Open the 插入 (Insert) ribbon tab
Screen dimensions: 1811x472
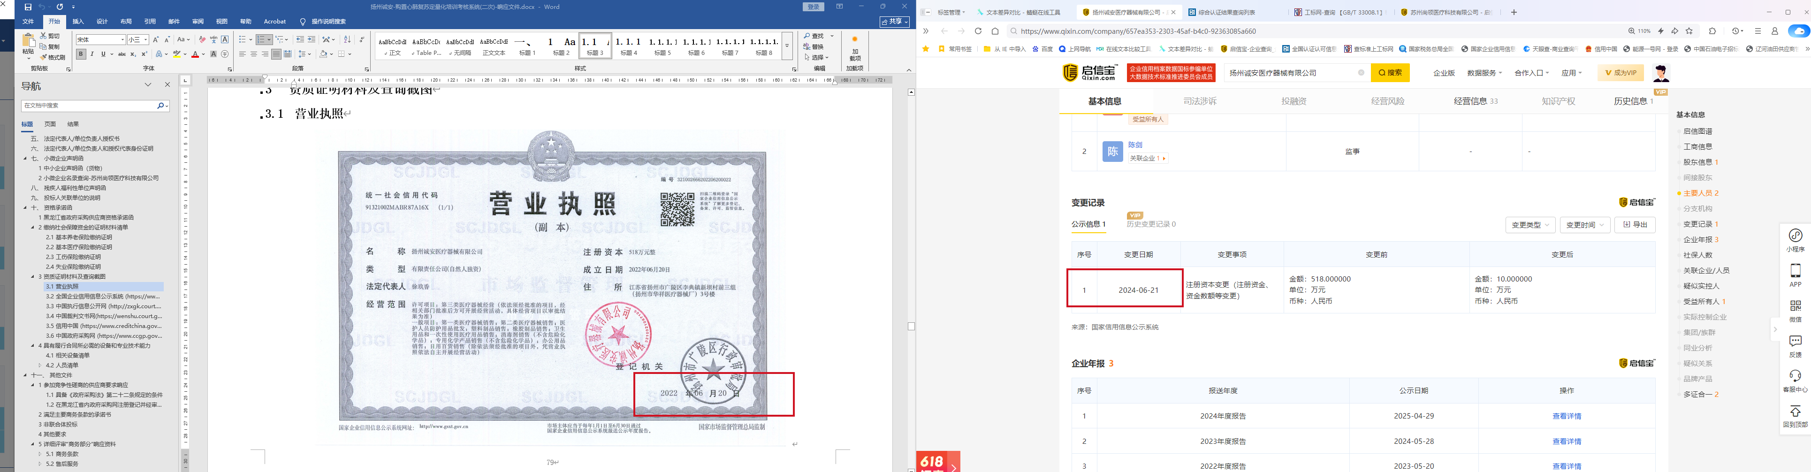pyautogui.click(x=78, y=22)
